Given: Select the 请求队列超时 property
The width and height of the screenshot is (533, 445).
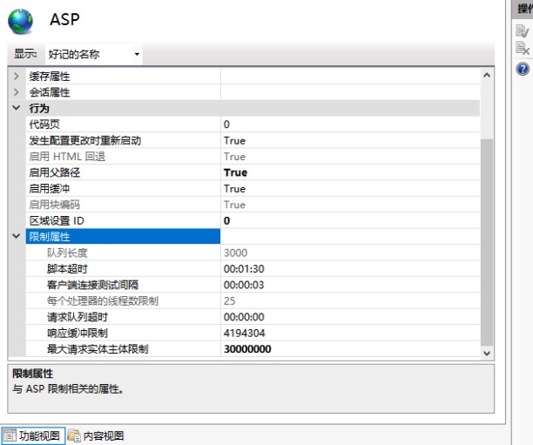Looking at the screenshot, I should tap(253, 317).
